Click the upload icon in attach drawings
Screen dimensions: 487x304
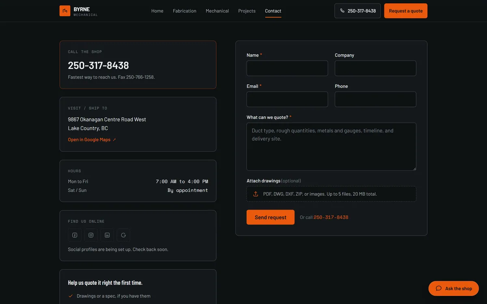(x=256, y=194)
